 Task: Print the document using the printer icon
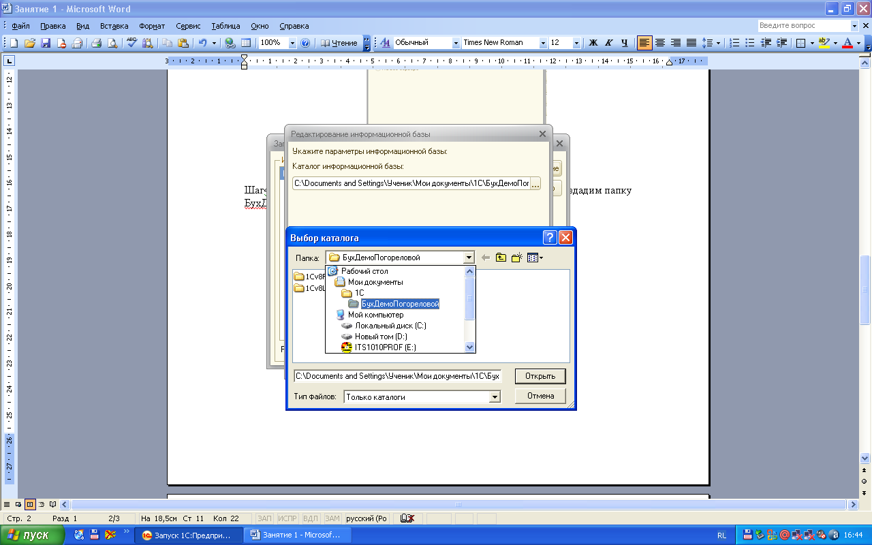[96, 43]
